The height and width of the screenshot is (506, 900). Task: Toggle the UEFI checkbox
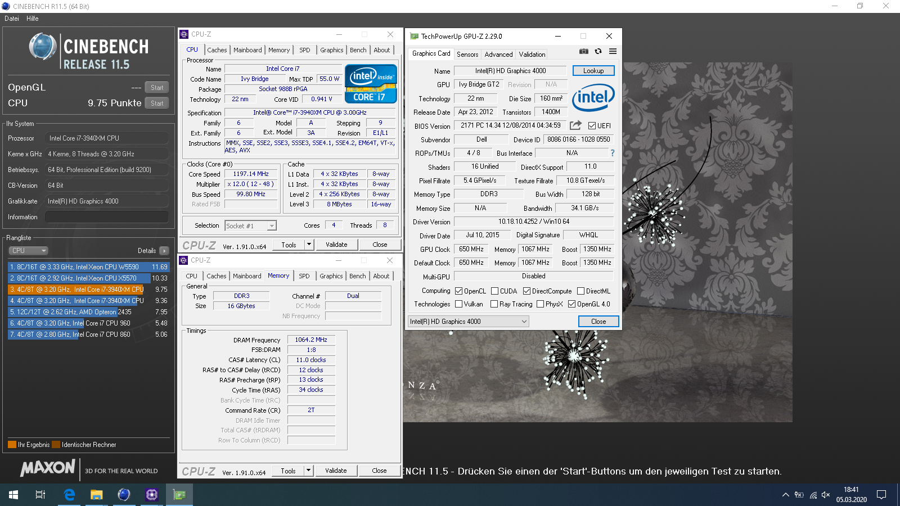pyautogui.click(x=592, y=126)
